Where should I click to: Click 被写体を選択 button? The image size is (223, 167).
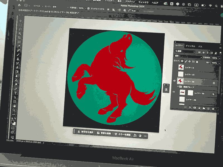(86, 132)
